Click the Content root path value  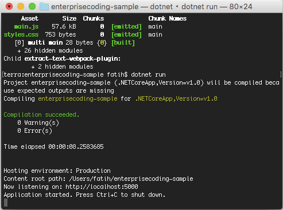click(x=131, y=179)
